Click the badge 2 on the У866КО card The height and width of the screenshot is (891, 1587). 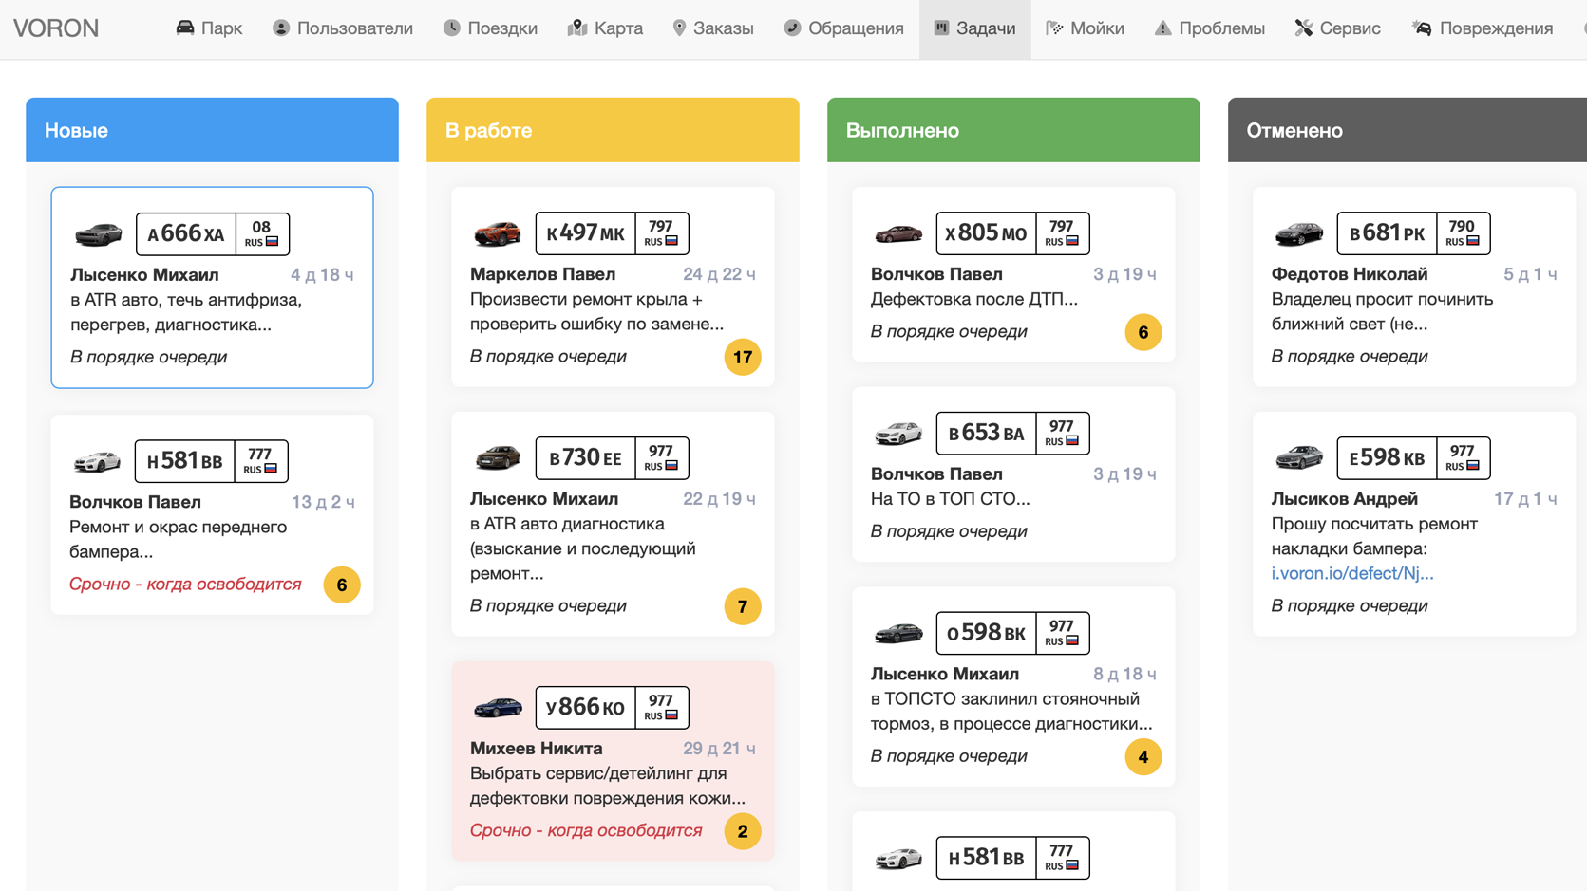(743, 832)
